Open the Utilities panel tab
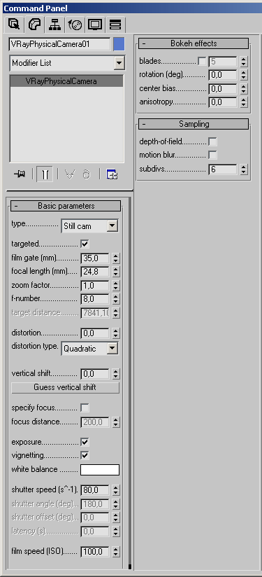 (x=115, y=25)
